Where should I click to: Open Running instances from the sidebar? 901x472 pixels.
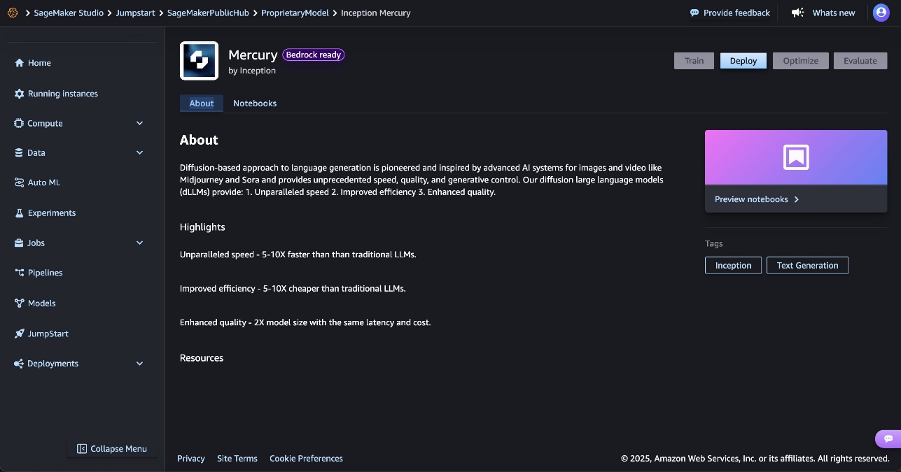[56, 94]
